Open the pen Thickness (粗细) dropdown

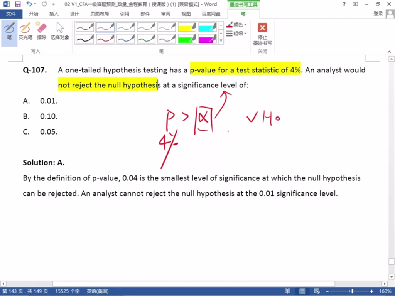point(236,33)
